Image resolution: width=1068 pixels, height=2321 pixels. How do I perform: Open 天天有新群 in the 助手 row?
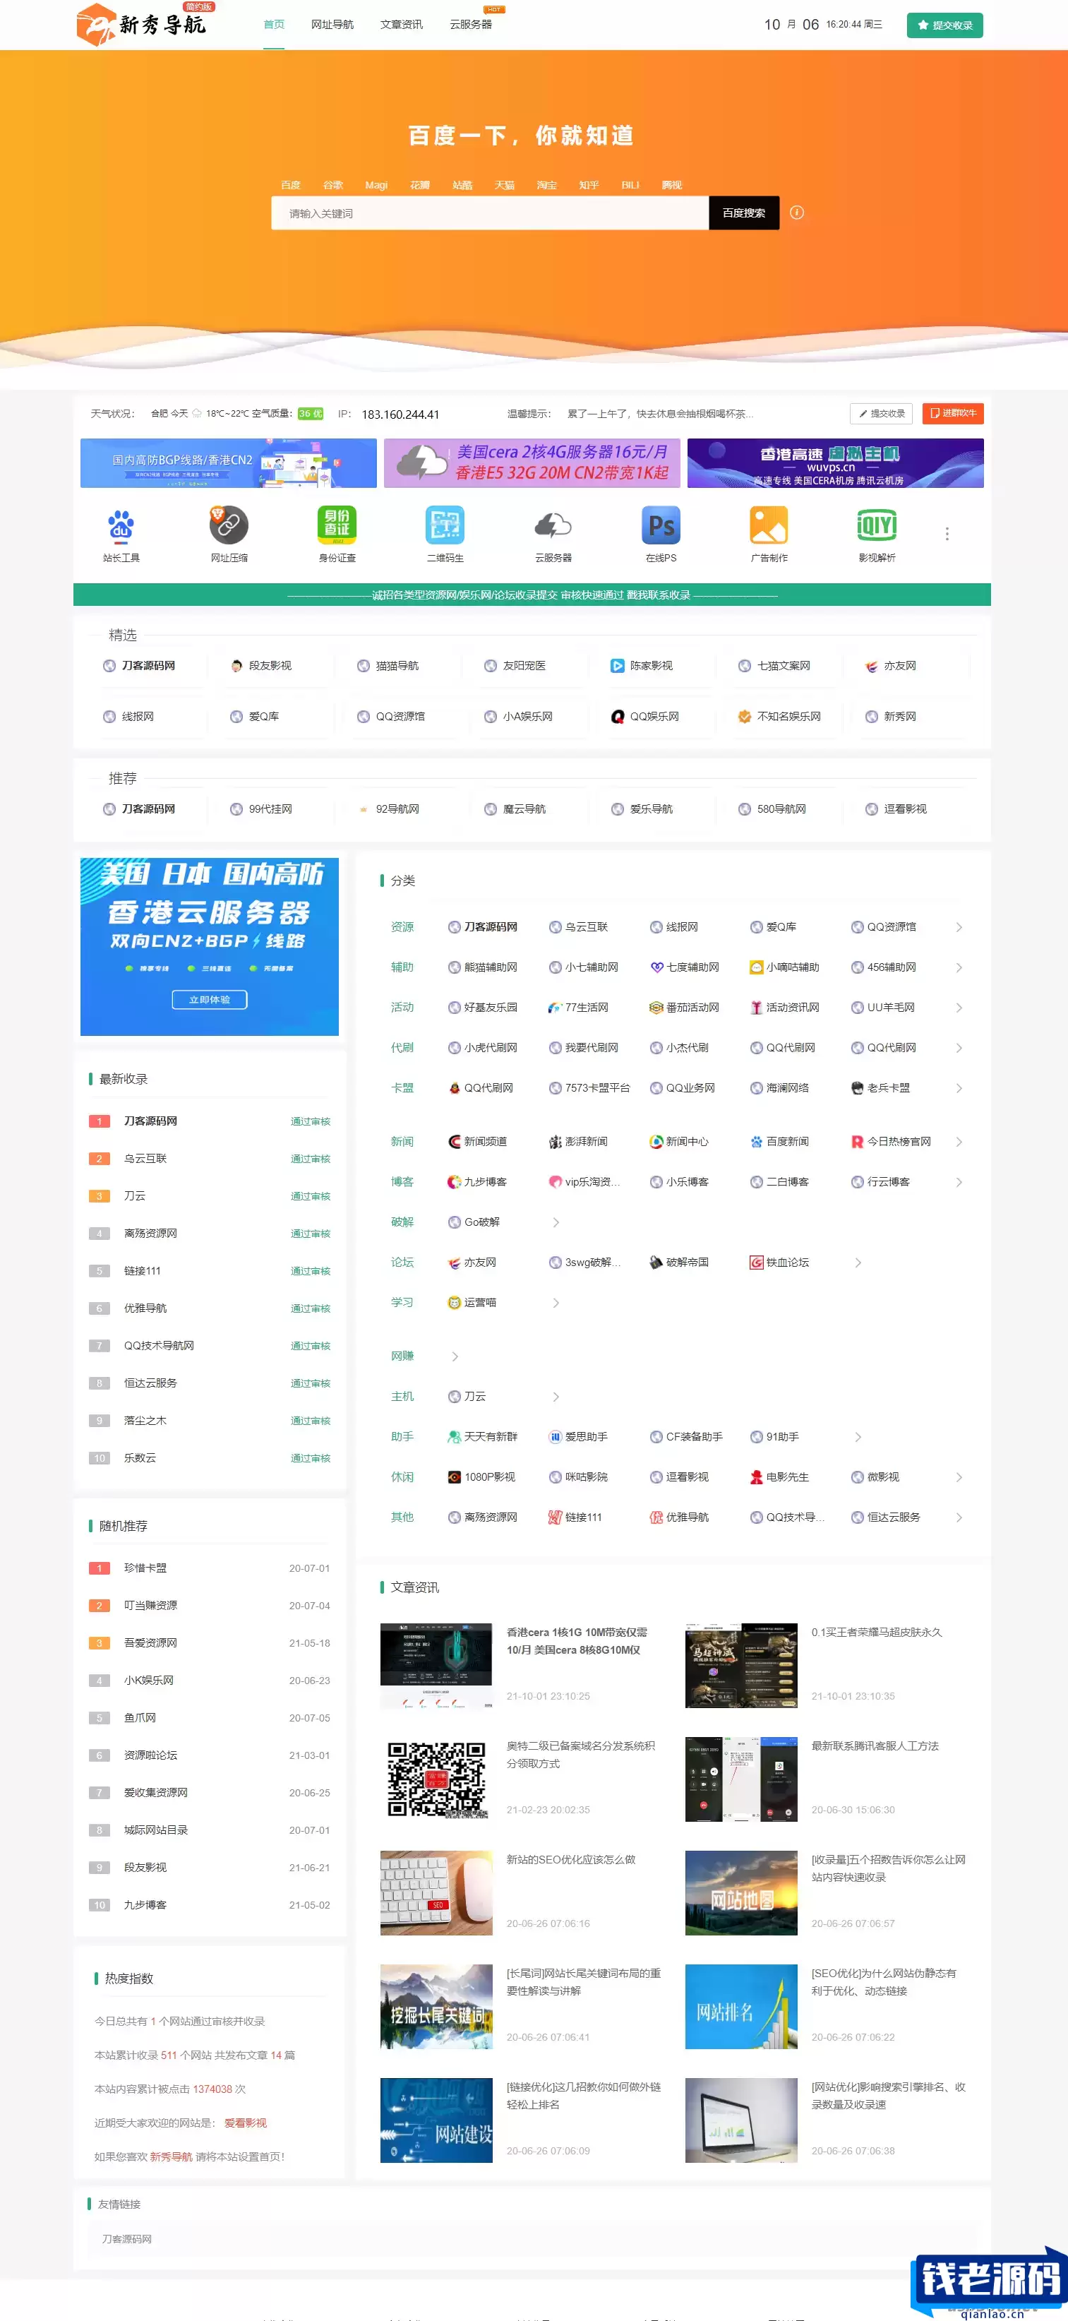pyautogui.click(x=483, y=1436)
